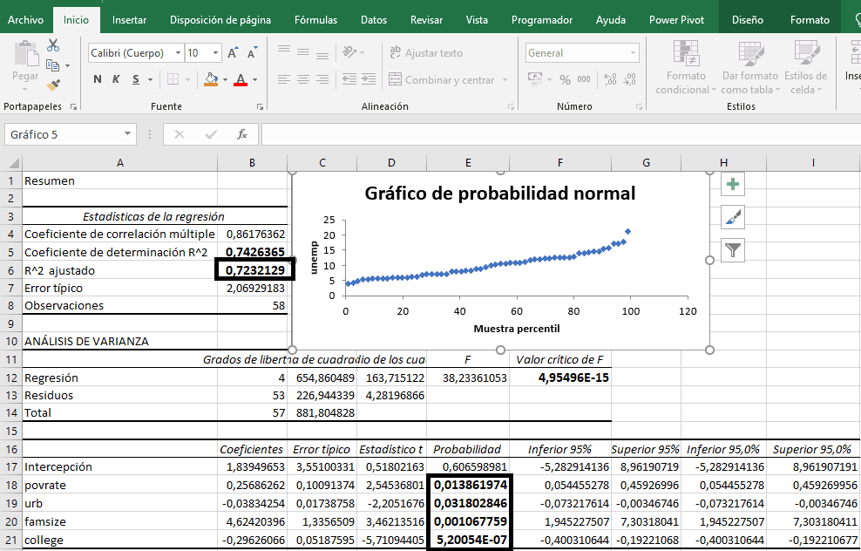This screenshot has height=551, width=861.
Task: Click the Chart Elements plus button
Action: [733, 184]
